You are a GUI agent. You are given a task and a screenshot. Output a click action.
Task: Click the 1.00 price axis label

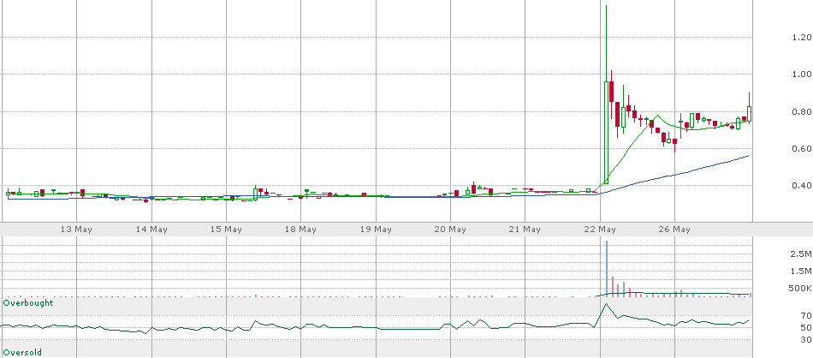point(802,75)
